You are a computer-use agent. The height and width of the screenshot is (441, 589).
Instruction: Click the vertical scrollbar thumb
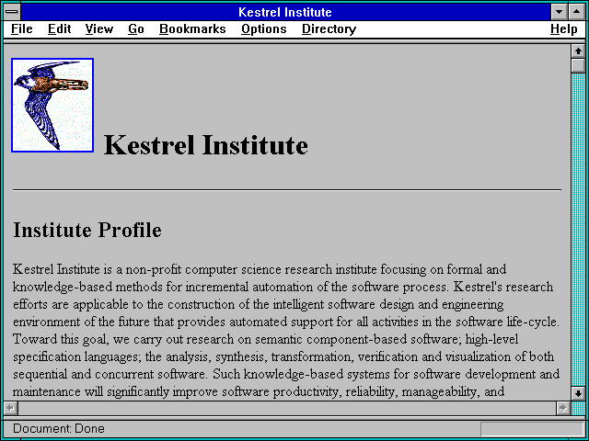click(x=578, y=65)
